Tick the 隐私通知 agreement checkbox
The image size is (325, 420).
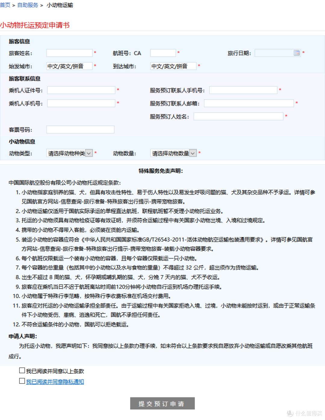pyautogui.click(x=22, y=381)
